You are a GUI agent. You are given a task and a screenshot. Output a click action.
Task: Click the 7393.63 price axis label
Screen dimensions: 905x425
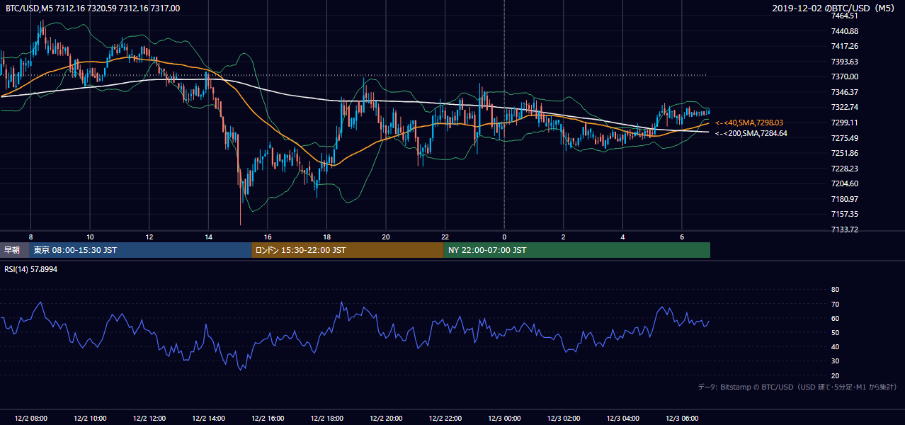[x=845, y=62]
